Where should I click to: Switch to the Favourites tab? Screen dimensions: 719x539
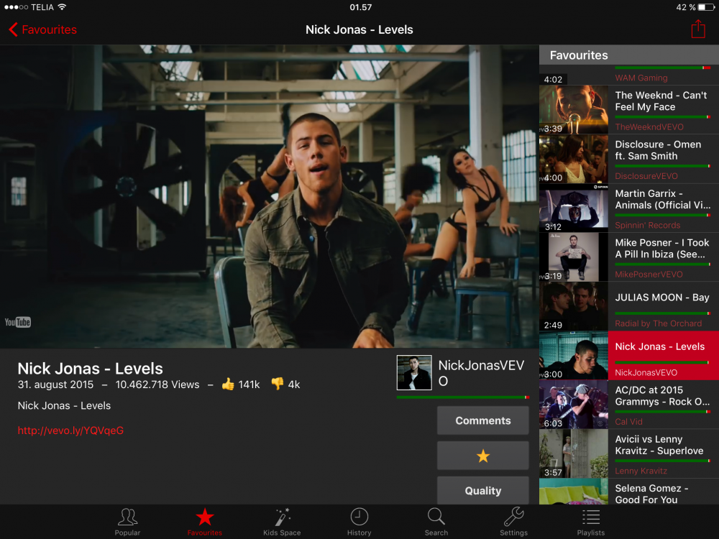(x=204, y=522)
